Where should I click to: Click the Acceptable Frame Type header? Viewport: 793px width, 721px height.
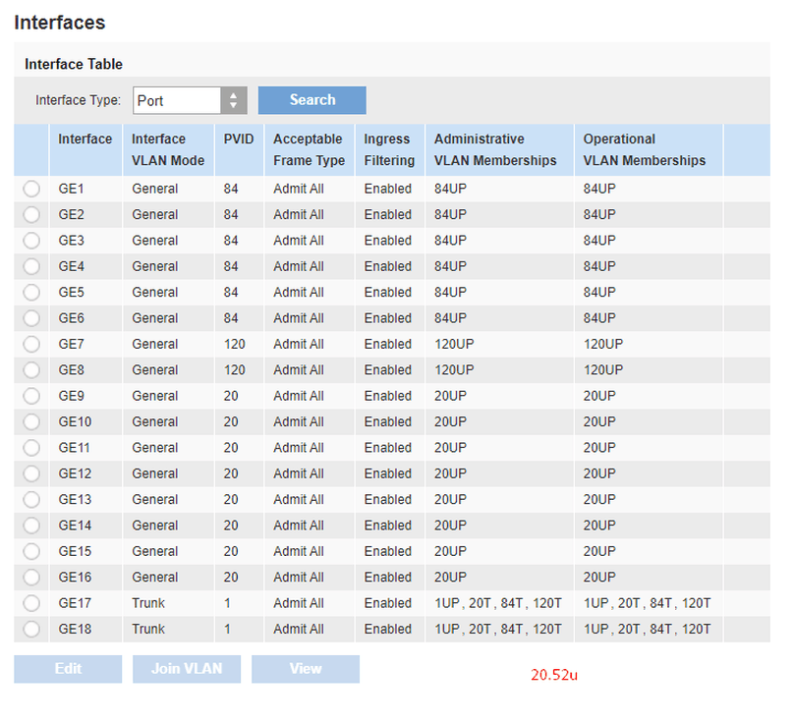click(309, 149)
